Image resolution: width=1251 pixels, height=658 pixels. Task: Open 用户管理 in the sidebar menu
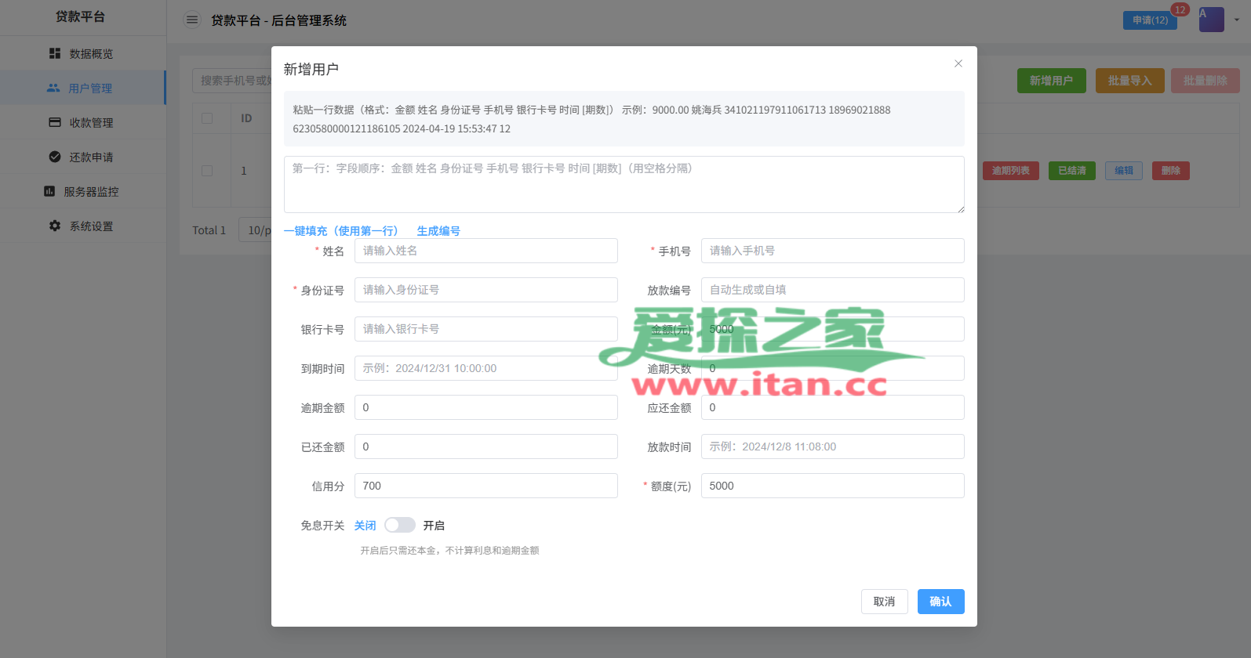pos(90,88)
